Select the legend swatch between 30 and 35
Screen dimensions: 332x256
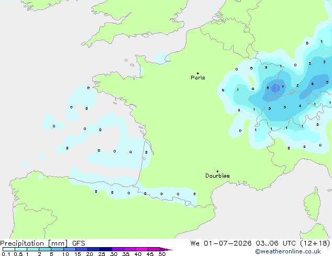(x=118, y=249)
